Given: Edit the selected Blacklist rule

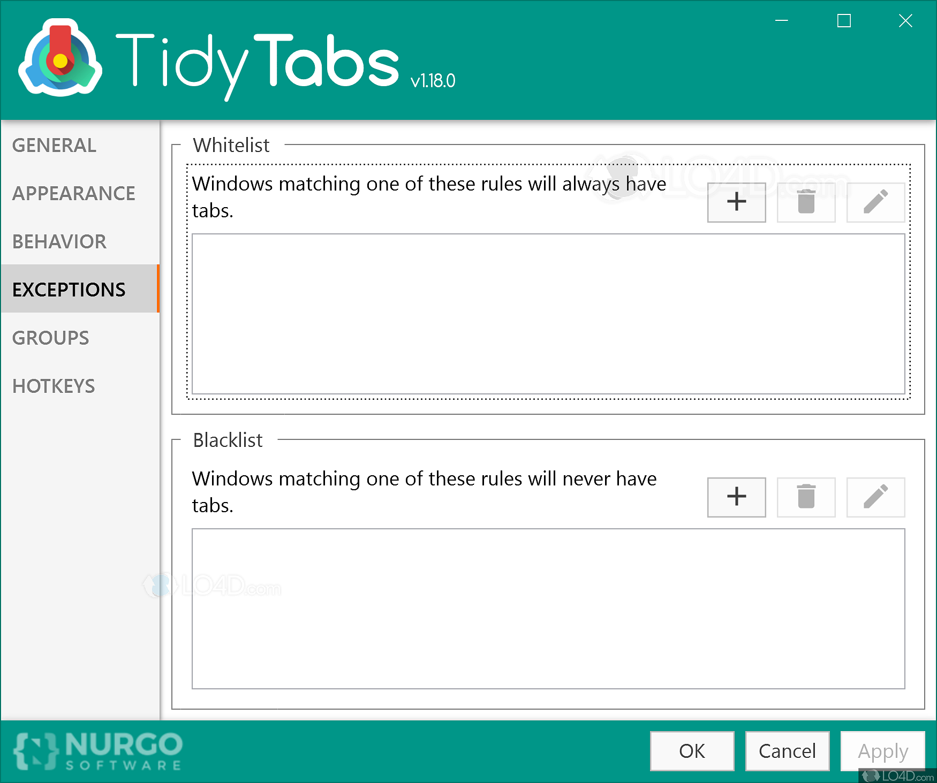Looking at the screenshot, I should click(x=875, y=497).
